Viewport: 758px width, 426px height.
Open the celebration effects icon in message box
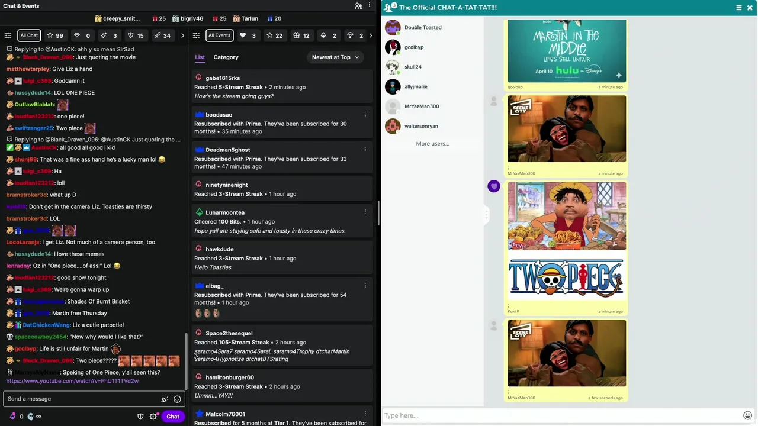click(165, 399)
